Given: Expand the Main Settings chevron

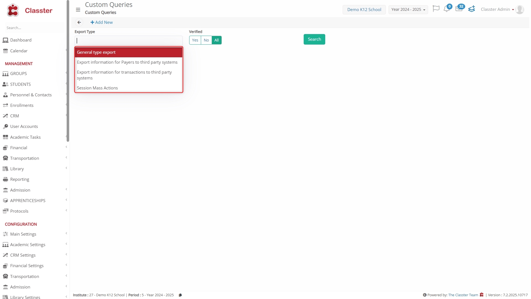Looking at the screenshot, I should [66, 233].
